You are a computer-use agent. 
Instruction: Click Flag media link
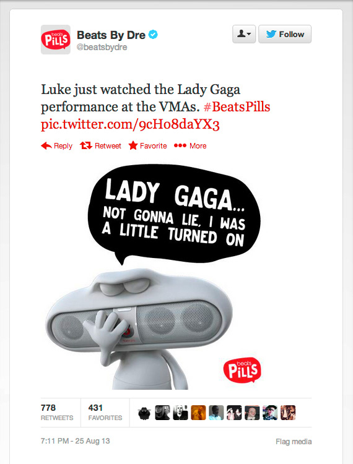tap(294, 442)
